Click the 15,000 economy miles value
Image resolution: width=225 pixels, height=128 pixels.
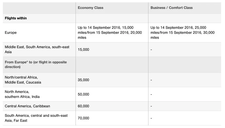point(83,49)
